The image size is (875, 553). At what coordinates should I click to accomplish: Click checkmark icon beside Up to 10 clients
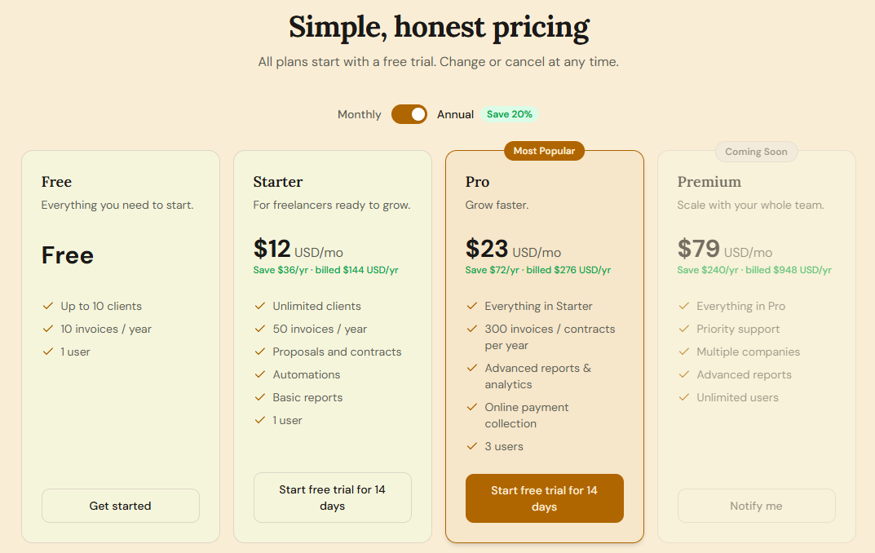[x=48, y=306]
